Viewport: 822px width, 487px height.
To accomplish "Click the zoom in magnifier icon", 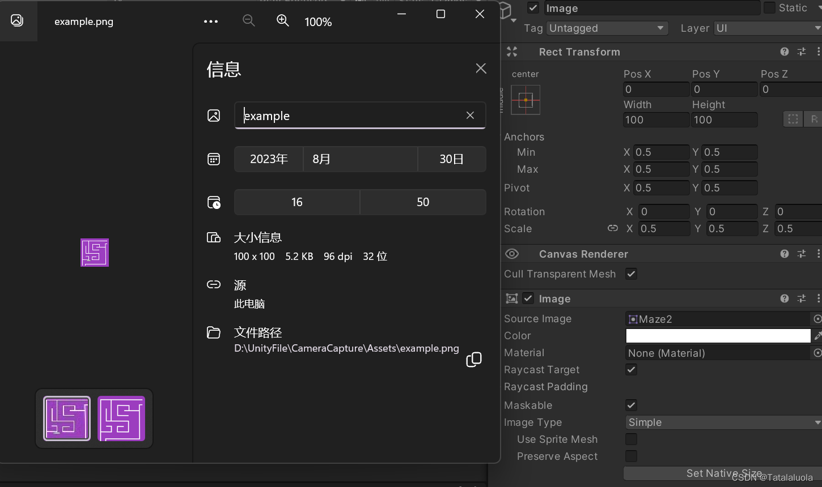I will [283, 21].
